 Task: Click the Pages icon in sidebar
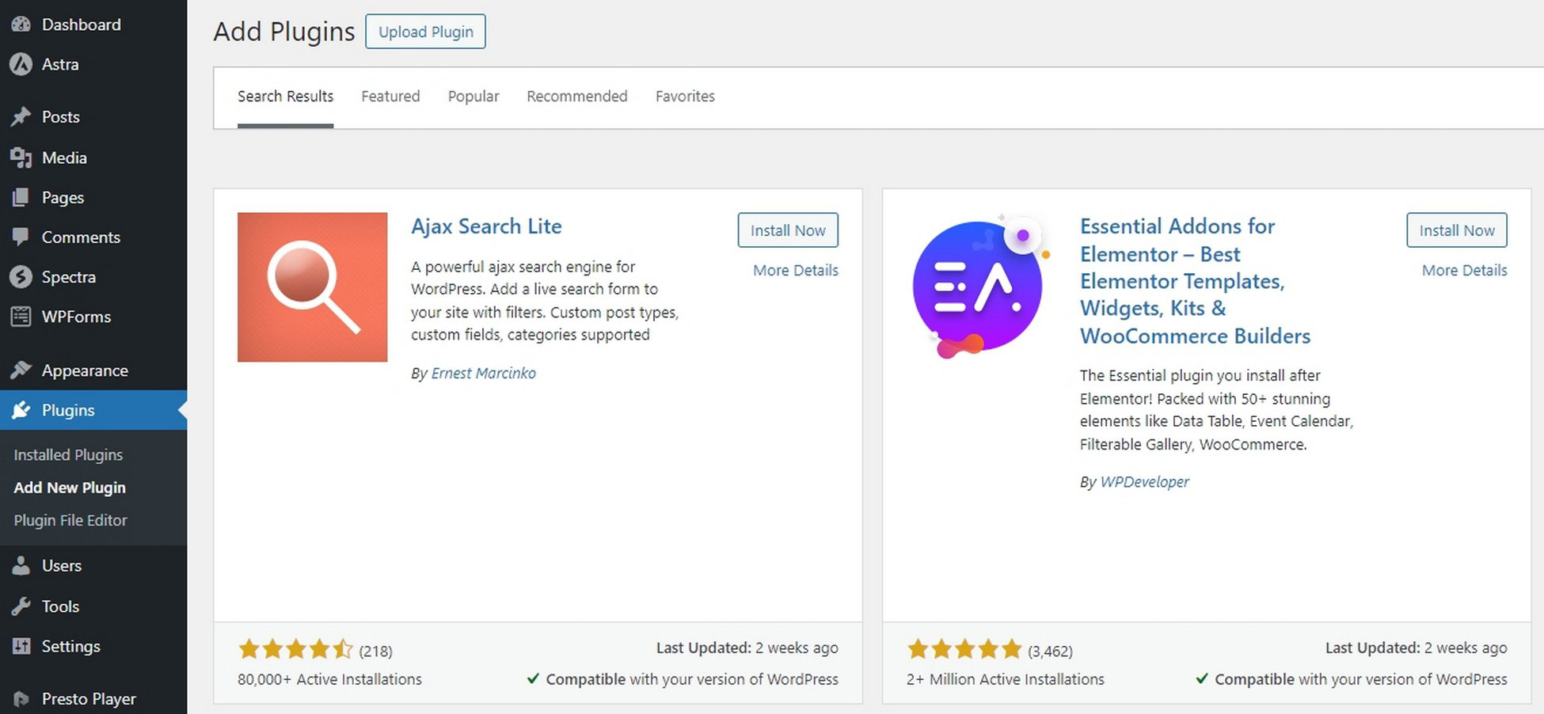click(x=21, y=197)
